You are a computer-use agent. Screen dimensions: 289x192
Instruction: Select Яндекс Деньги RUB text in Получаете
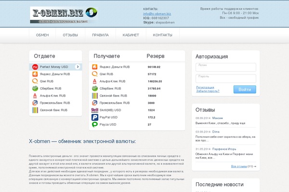coord(115,67)
